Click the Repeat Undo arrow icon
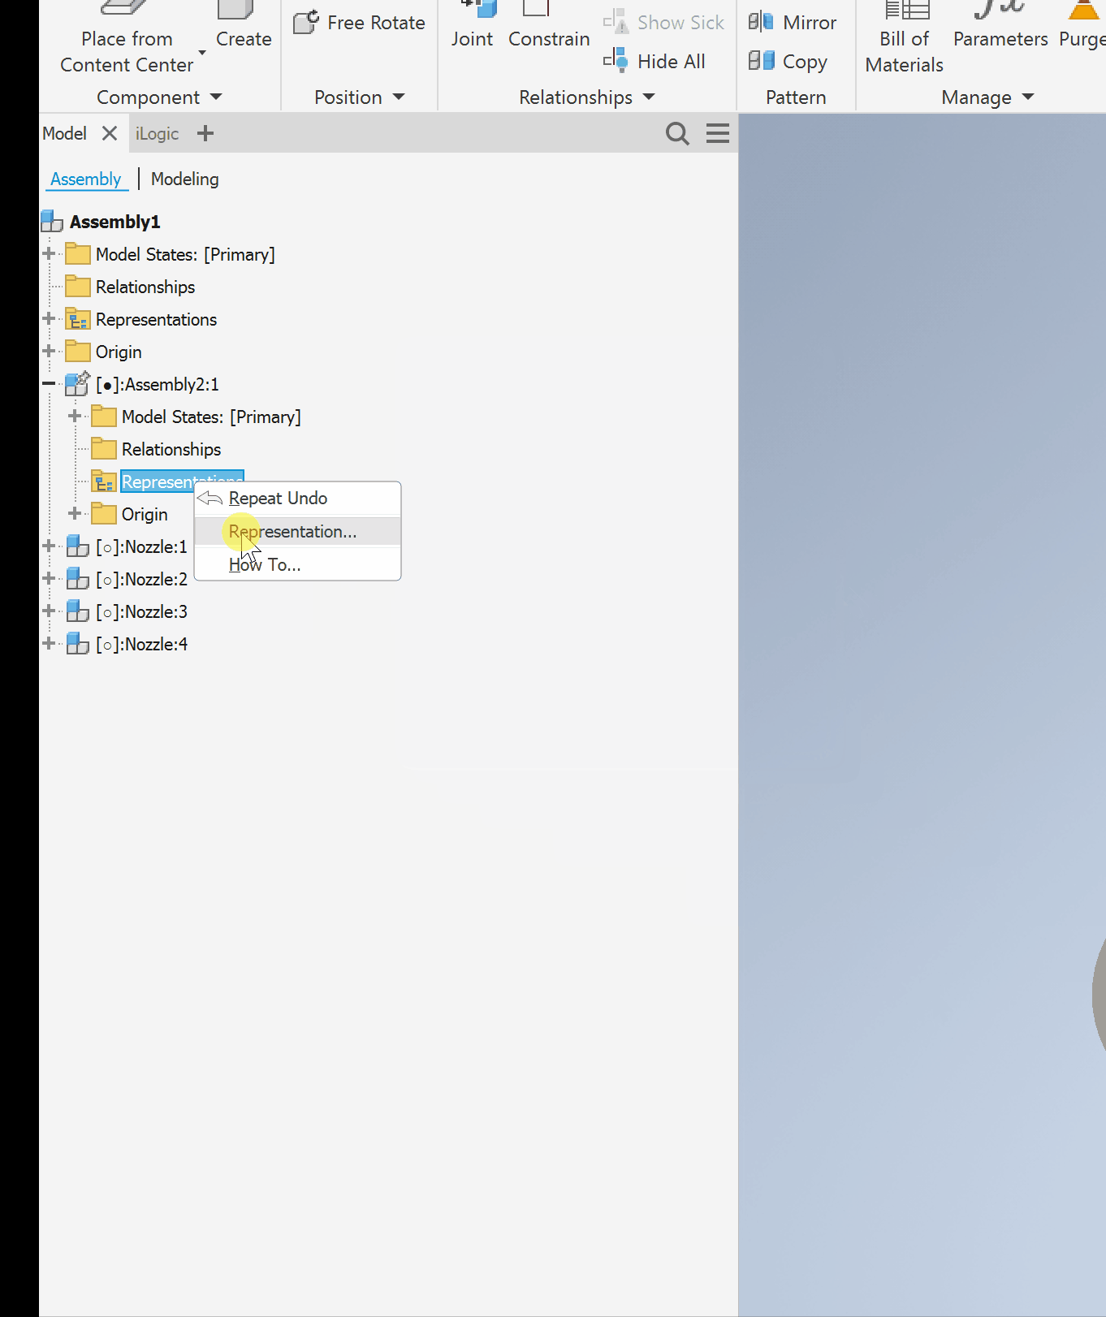The height and width of the screenshot is (1317, 1106). [x=210, y=498]
